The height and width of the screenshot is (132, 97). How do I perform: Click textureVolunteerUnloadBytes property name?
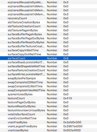click(26, 110)
